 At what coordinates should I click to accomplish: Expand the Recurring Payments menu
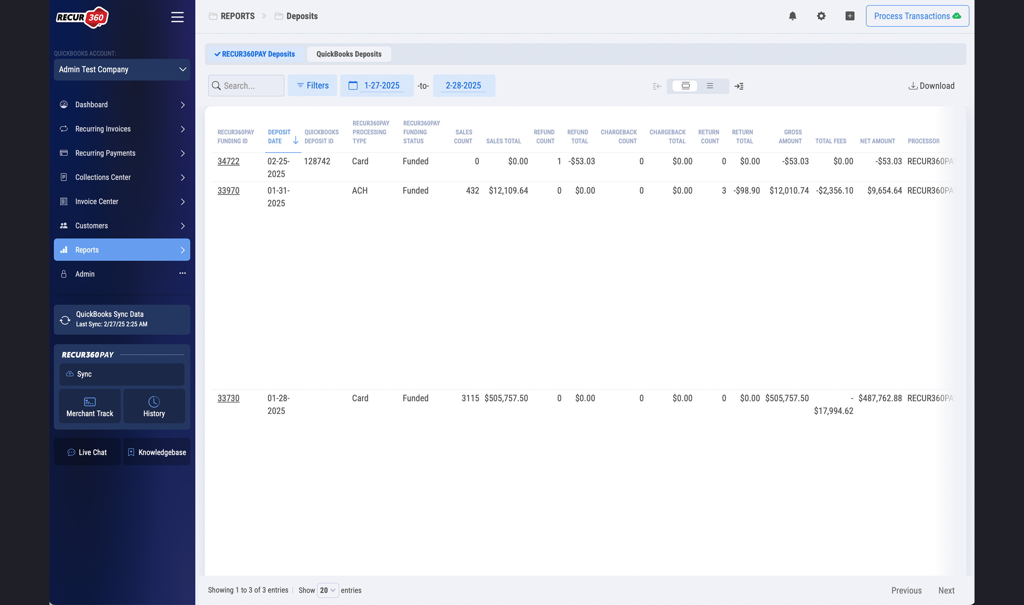click(x=183, y=153)
